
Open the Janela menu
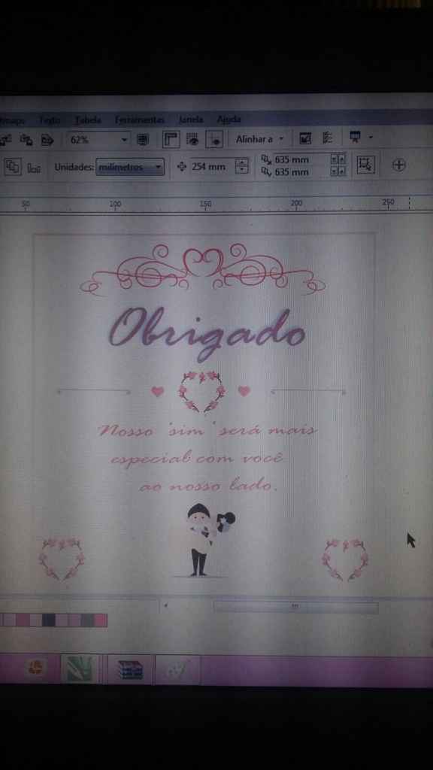(x=191, y=120)
